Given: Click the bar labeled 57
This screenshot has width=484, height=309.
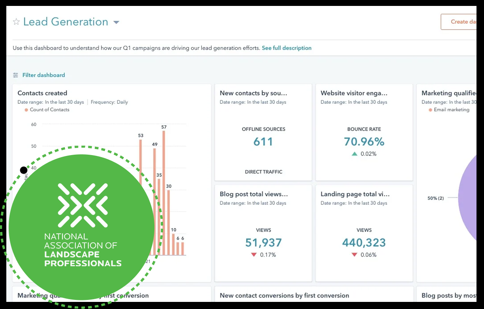Looking at the screenshot, I should [x=164, y=193].
